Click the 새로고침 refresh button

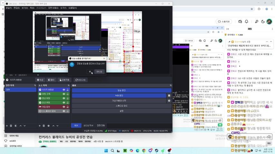click(x=80, y=80)
